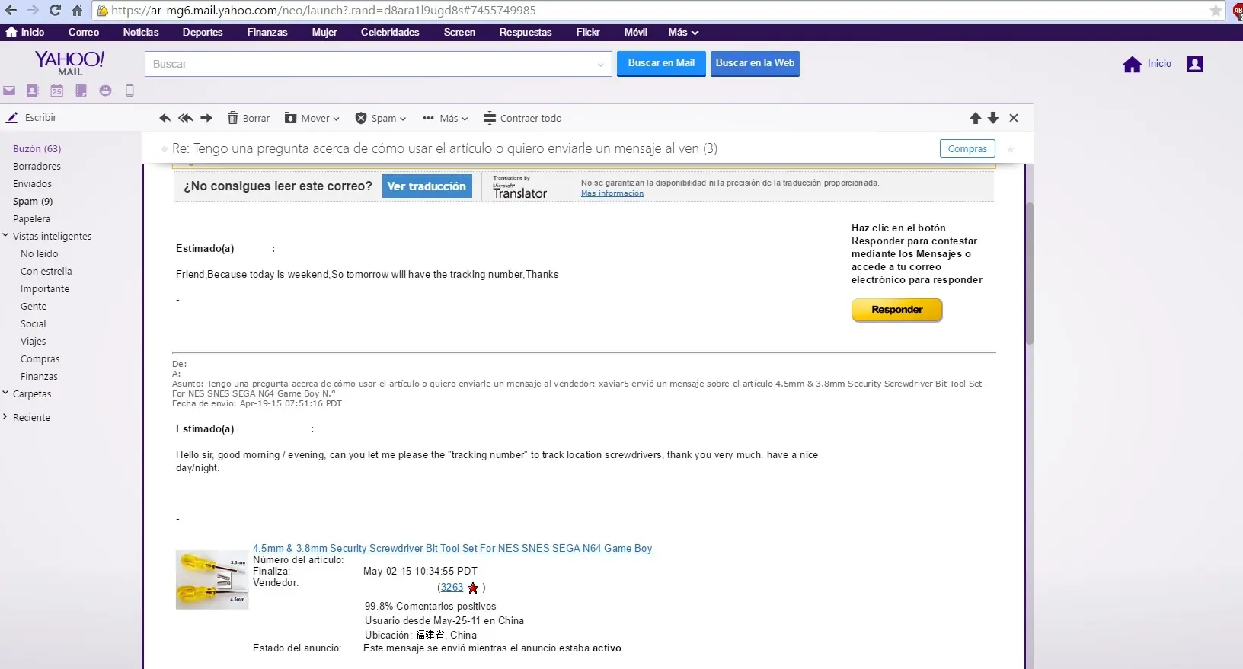
Task: Open the Buzón (63) inbox folder
Action: coord(37,148)
